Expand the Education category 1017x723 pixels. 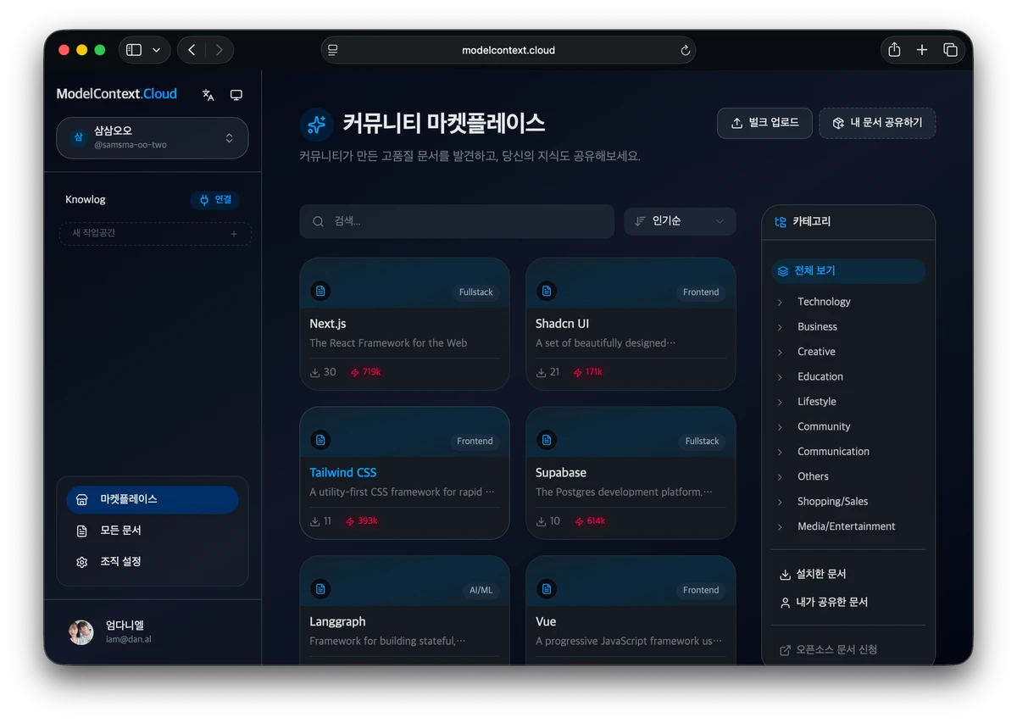tap(780, 377)
